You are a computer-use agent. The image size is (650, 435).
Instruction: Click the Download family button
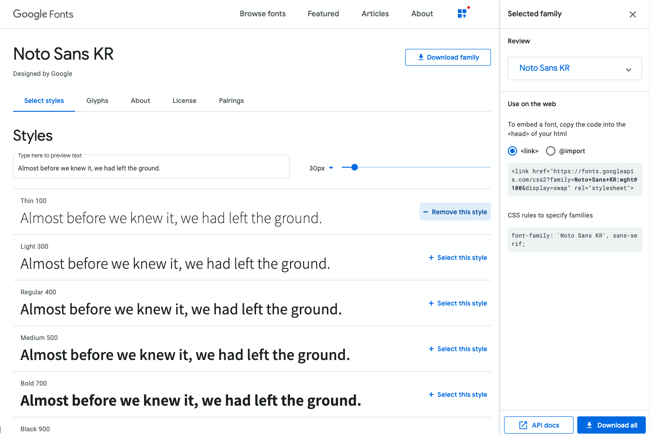tap(448, 57)
